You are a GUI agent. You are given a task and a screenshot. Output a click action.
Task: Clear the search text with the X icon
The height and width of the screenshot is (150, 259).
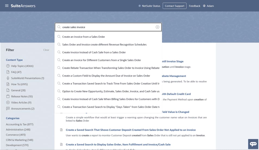point(157,27)
